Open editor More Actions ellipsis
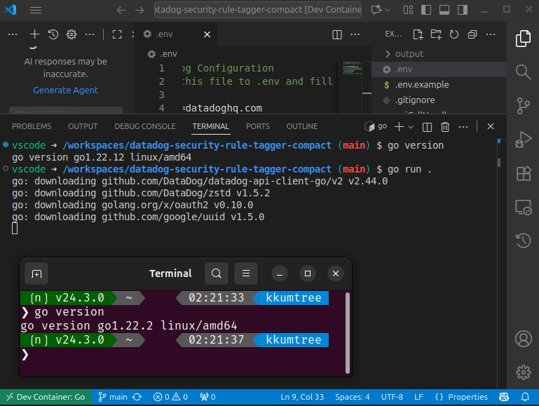Image resolution: width=539 pixels, height=406 pixels. [355, 34]
